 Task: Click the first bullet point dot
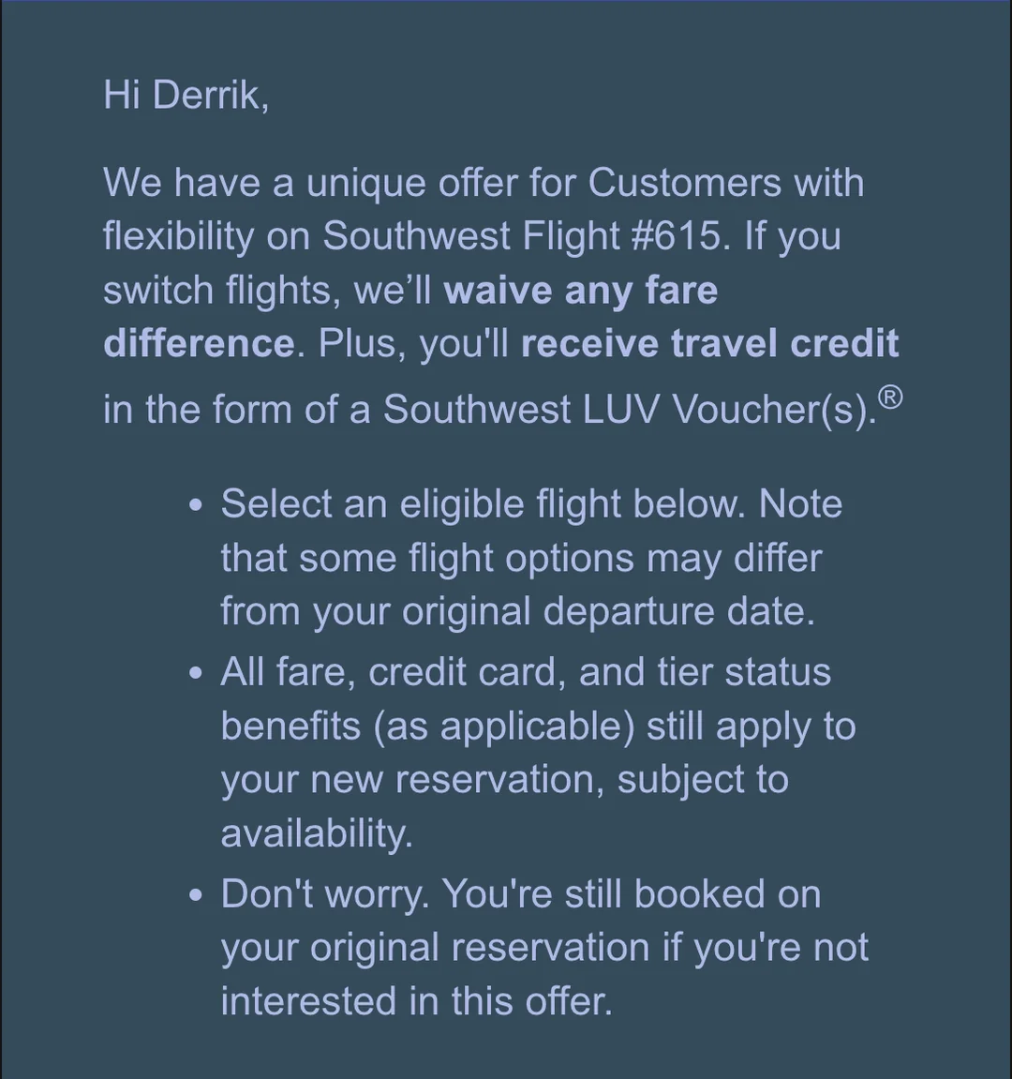click(x=195, y=506)
